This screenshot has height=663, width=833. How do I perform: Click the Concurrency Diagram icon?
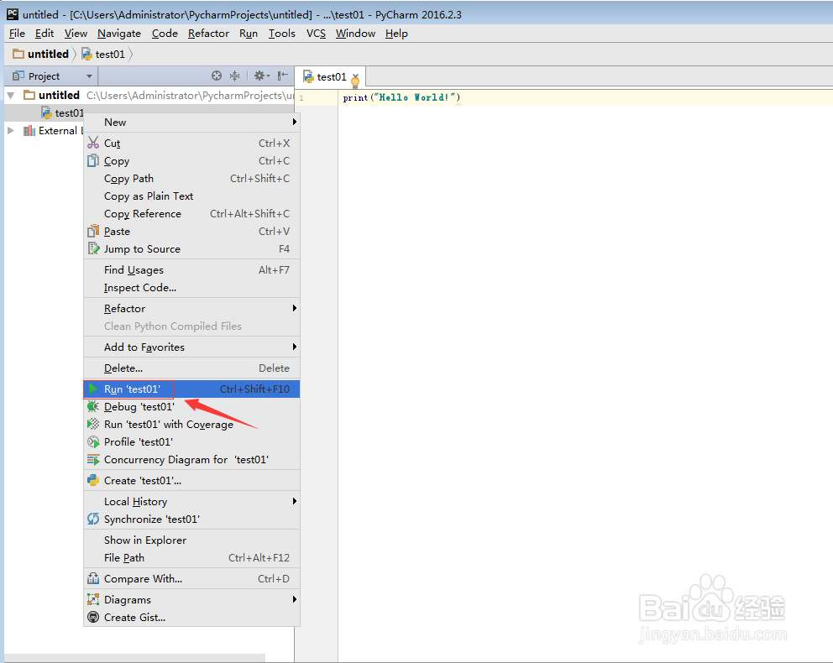coord(93,459)
